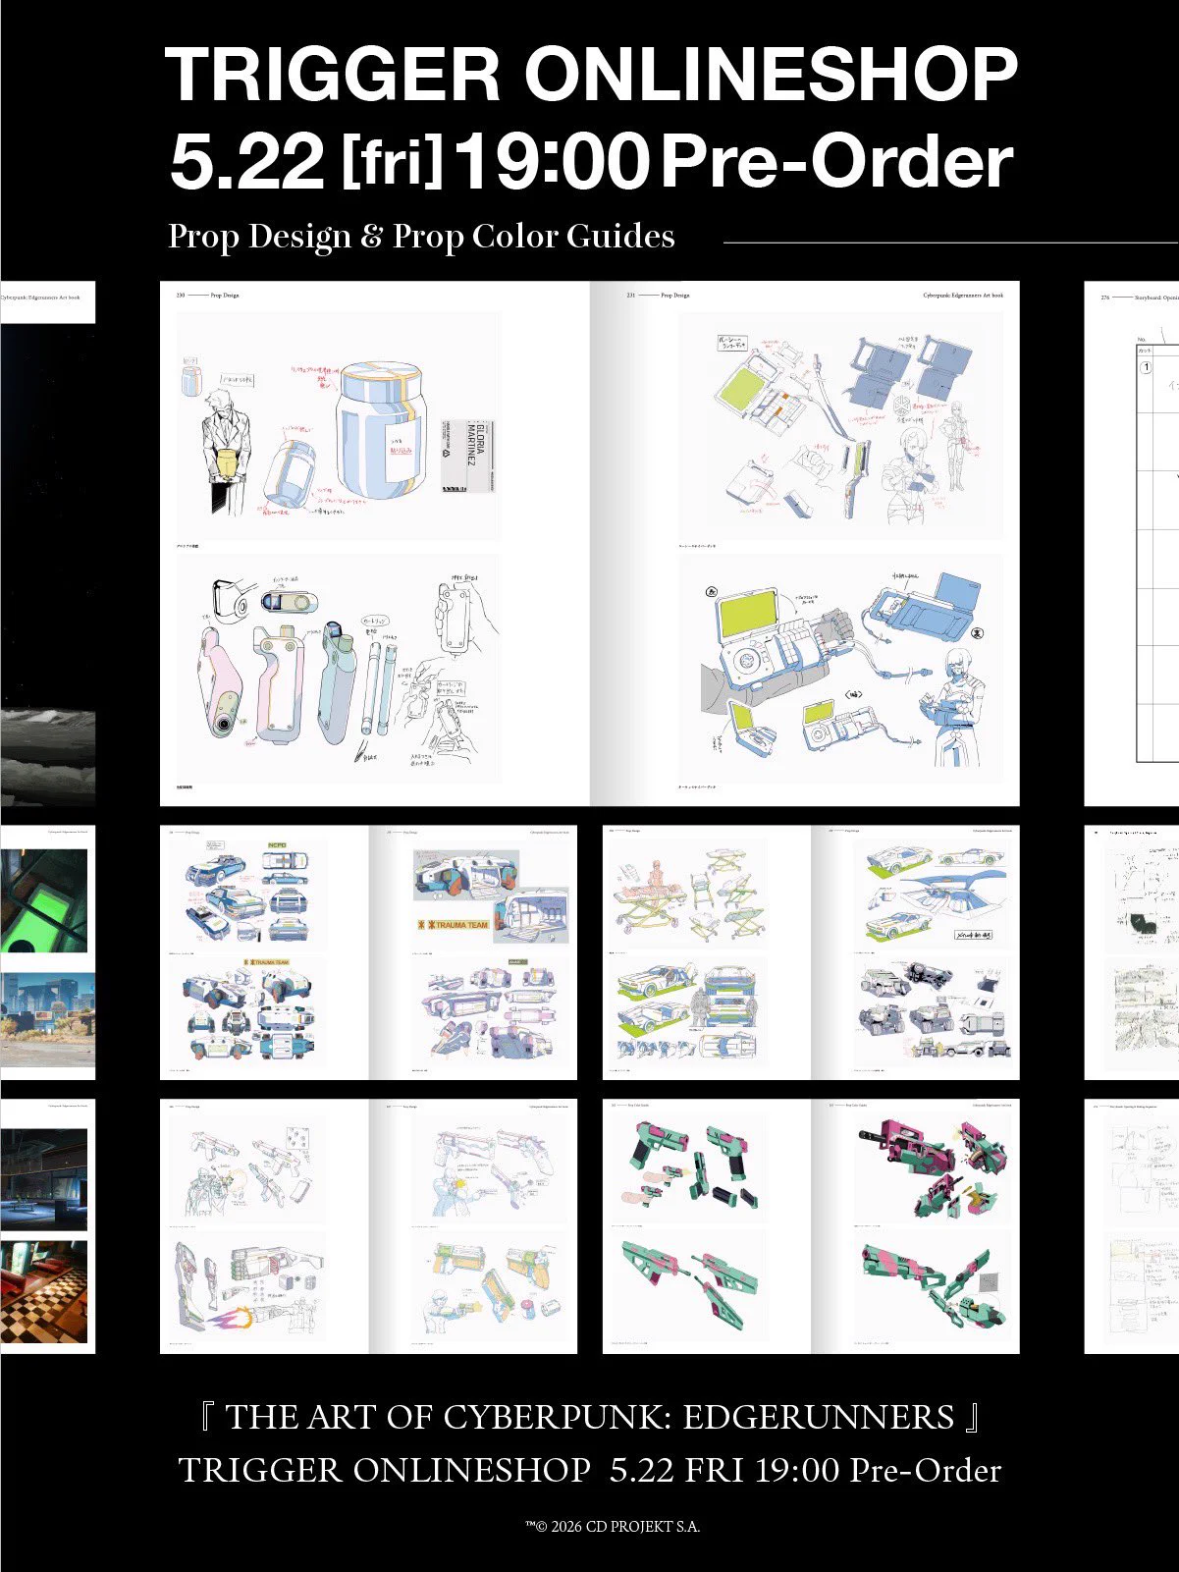Open the stretcher and car designs spread
Viewport: 1179px width, 1572px height.
811,952
